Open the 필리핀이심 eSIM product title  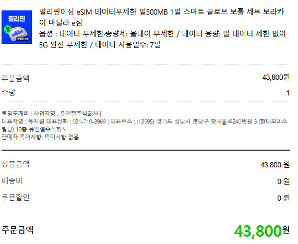click(x=161, y=17)
